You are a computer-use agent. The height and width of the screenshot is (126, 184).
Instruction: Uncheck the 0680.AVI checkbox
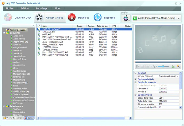(39, 34)
